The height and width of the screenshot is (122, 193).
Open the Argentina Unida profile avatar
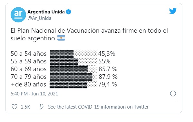18,15
